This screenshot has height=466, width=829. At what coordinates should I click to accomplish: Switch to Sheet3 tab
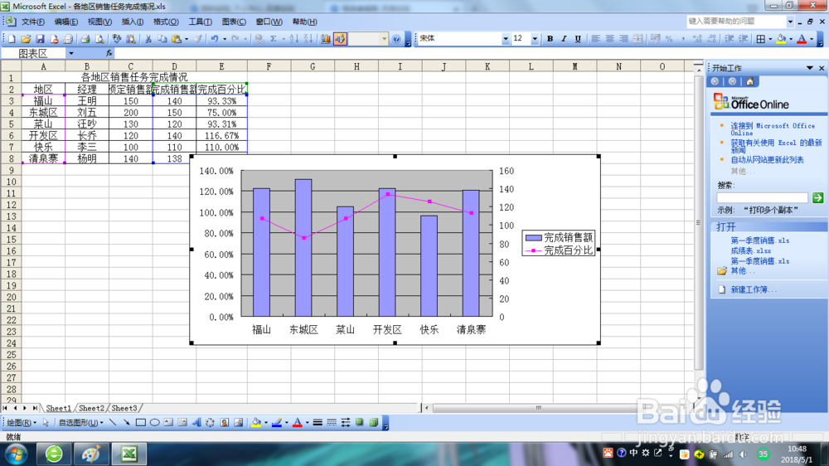click(124, 408)
